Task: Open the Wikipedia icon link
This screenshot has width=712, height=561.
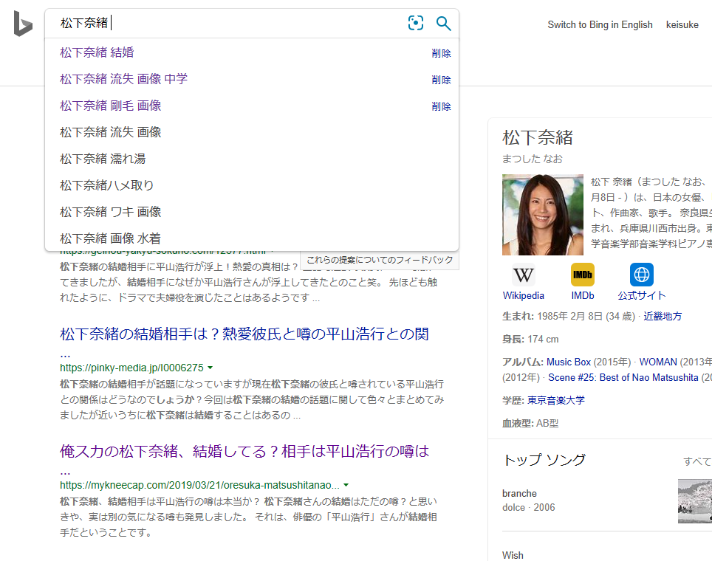Action: pyautogui.click(x=523, y=275)
